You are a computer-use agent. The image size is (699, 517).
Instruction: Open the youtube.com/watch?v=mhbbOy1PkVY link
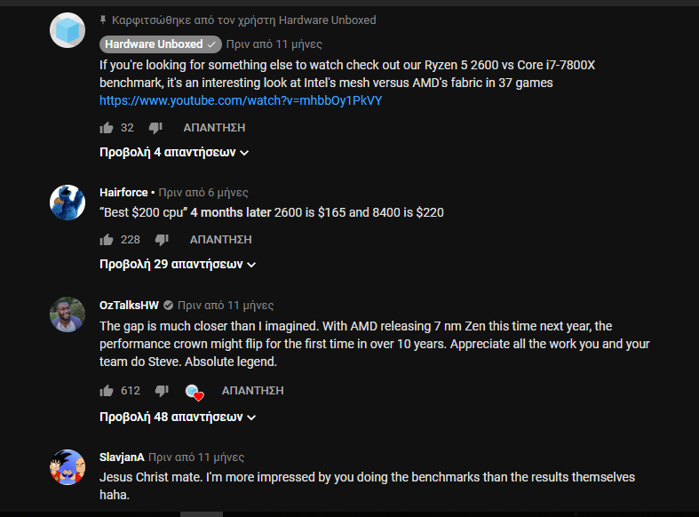pyautogui.click(x=241, y=100)
